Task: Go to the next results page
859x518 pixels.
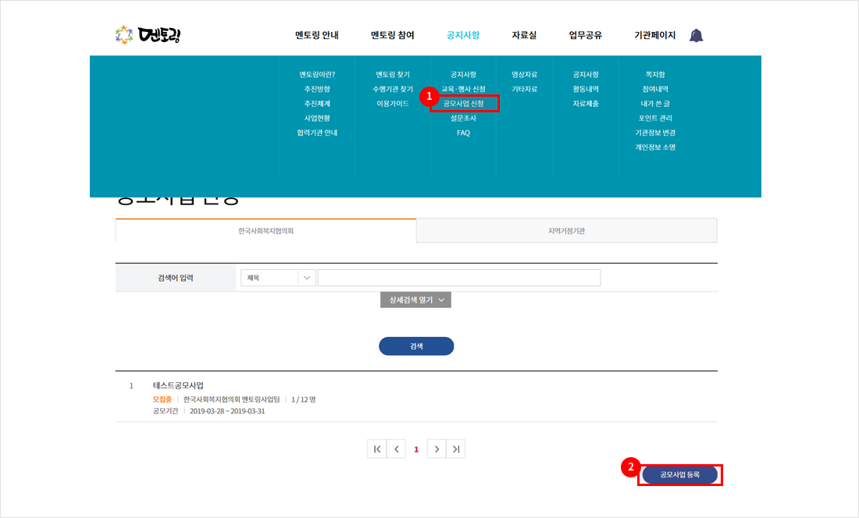Action: [x=437, y=449]
